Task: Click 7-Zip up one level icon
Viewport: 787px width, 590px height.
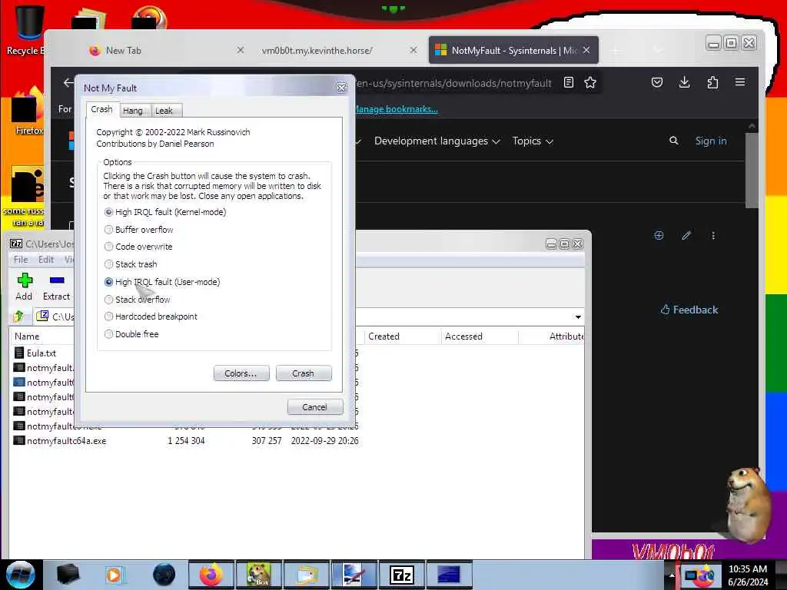Action: coord(19,316)
